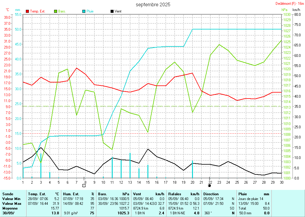Click the Valeur Max row label
This screenshot has height=217, width=305.
11,203
